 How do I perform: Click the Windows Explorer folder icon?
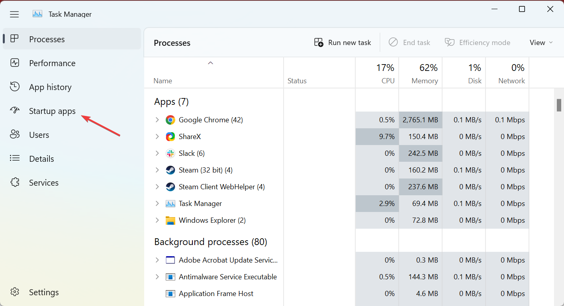coord(170,220)
